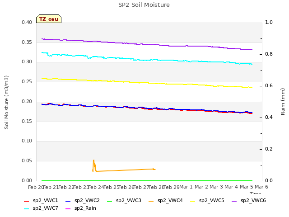Screen dimensions: 289x217
Task: Click the Mar 5 date label
Action: pos(247,187)
